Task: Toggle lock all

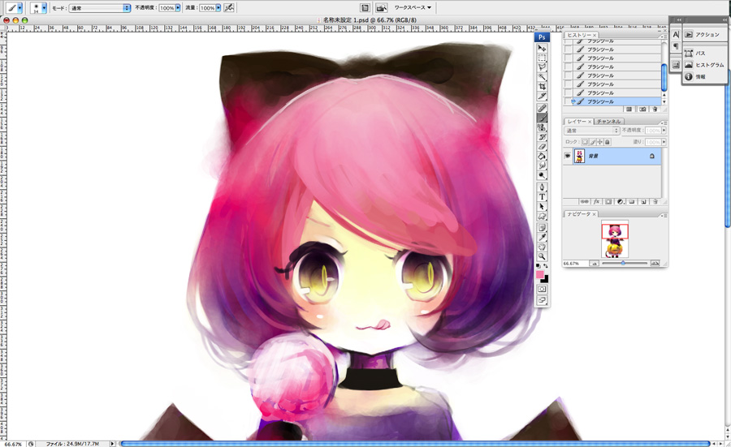Action: (x=607, y=142)
